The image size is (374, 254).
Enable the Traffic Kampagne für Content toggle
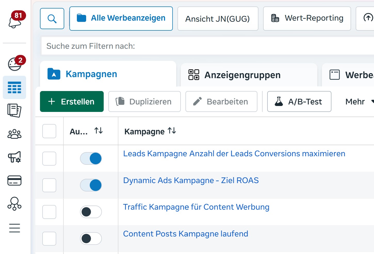pyautogui.click(x=91, y=212)
